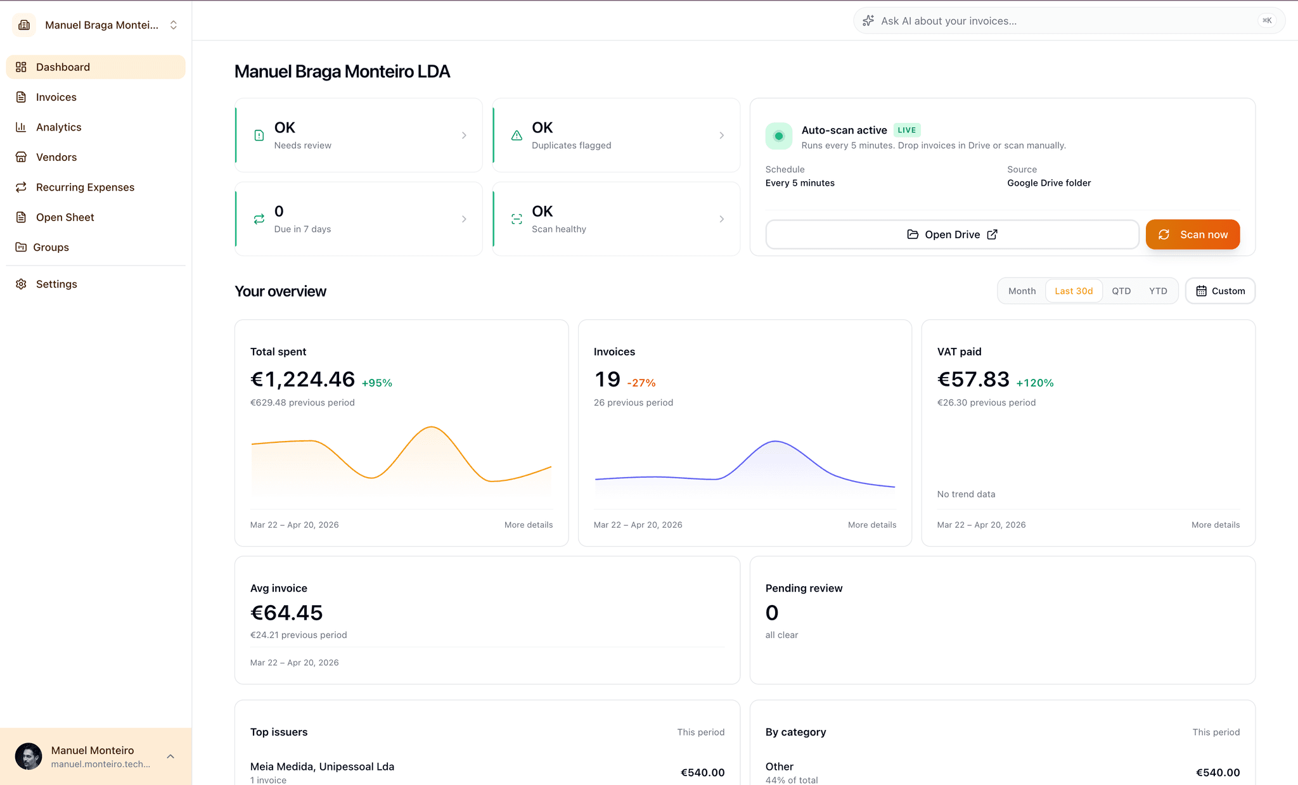Image resolution: width=1298 pixels, height=785 pixels.
Task: Click the Due in 7 days repeat icon
Action: (259, 219)
